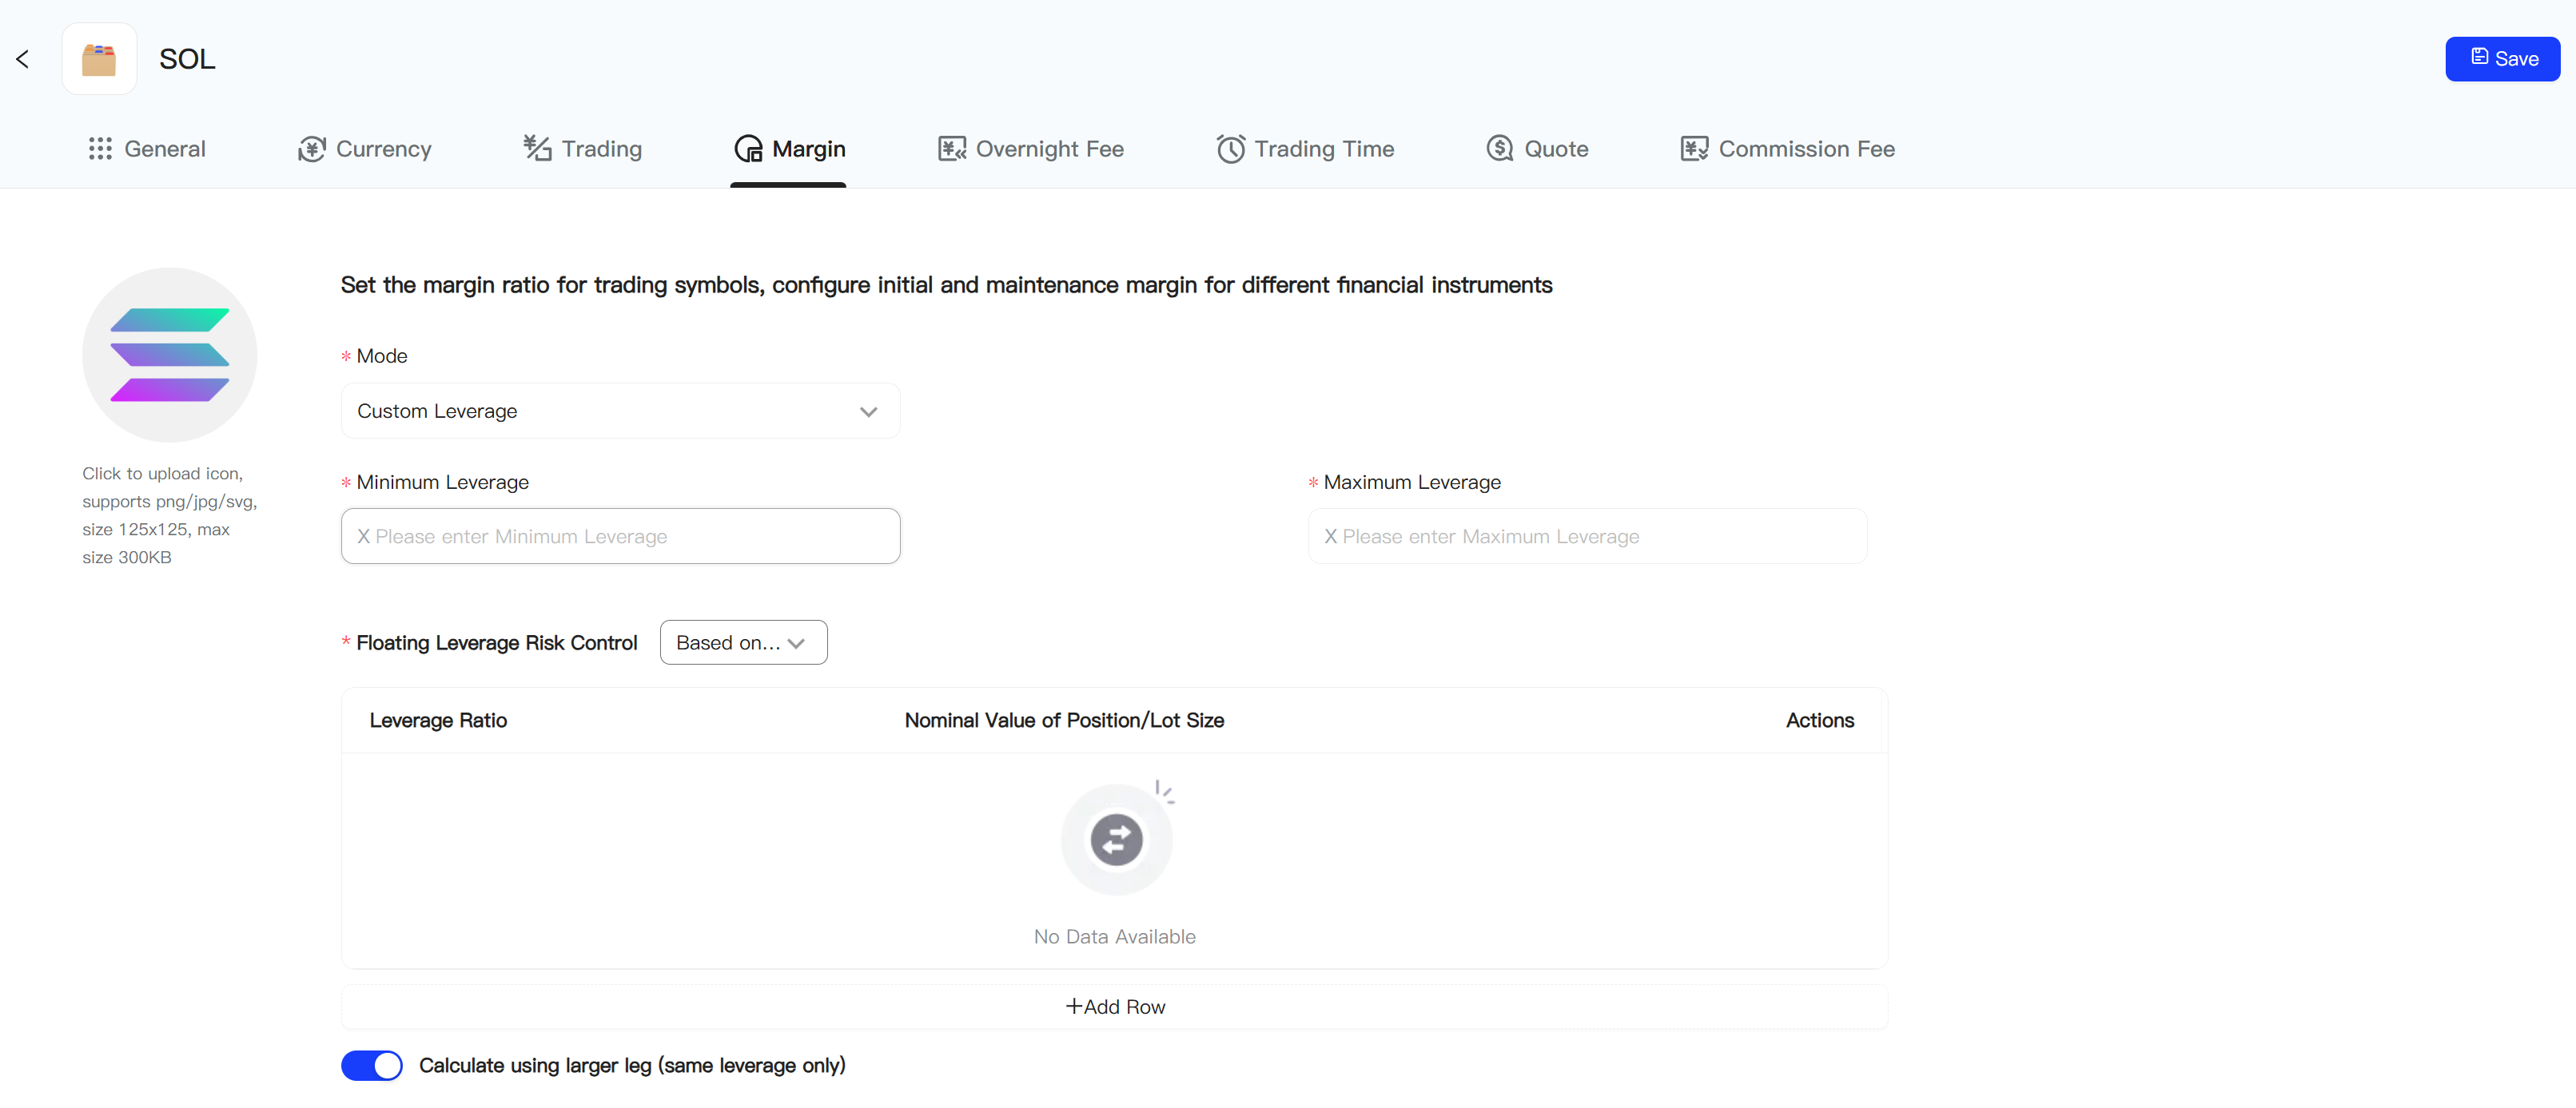Click the Leverage Ratio column header
This screenshot has height=1108, width=2576.
click(x=438, y=721)
